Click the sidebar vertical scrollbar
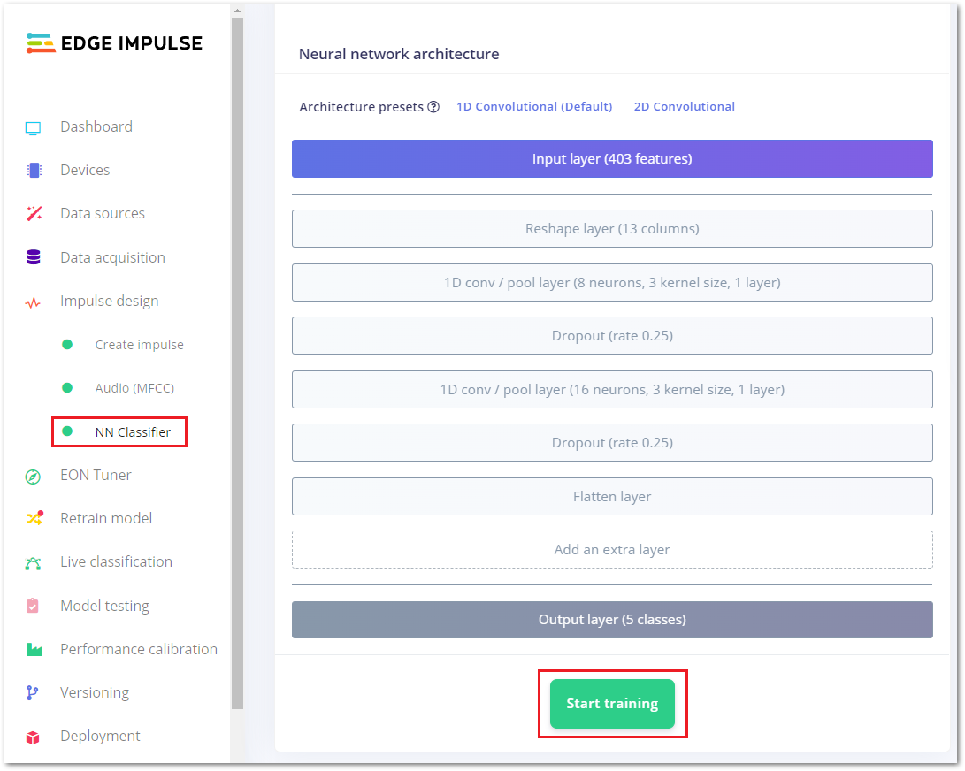Screen dimensions: 965x771 236,354
